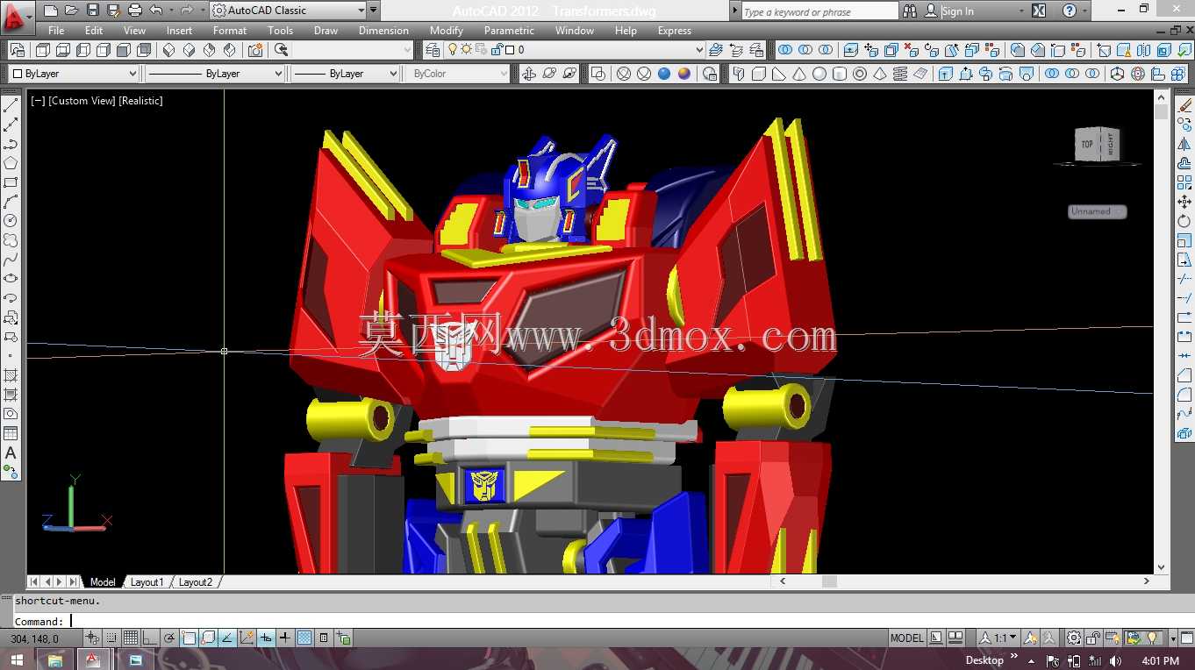Select the Conceptual visual style sphere icon
The height and width of the screenshot is (670, 1195).
click(x=683, y=74)
